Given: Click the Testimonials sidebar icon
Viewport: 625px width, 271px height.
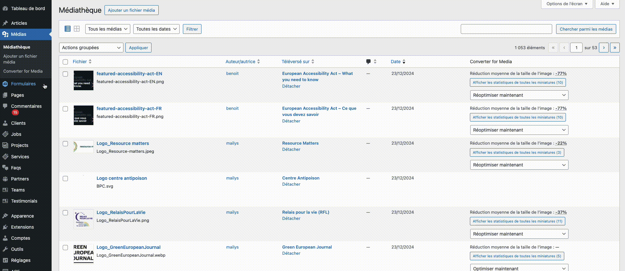Looking at the screenshot, I should tap(5, 201).
